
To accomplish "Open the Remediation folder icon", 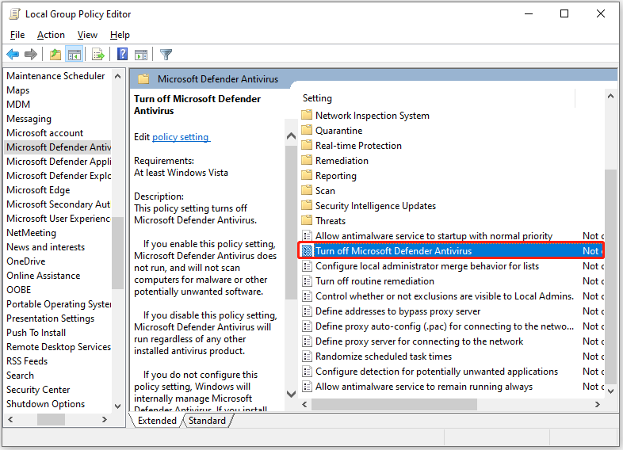I will click(x=306, y=161).
